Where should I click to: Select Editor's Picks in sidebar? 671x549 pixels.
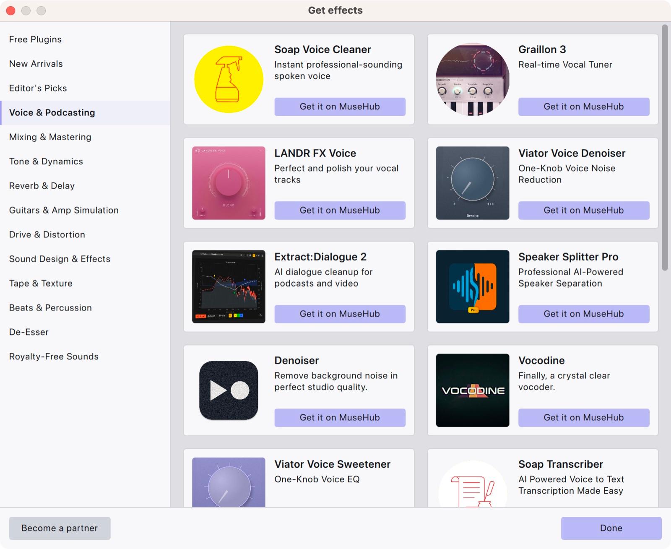85,88
